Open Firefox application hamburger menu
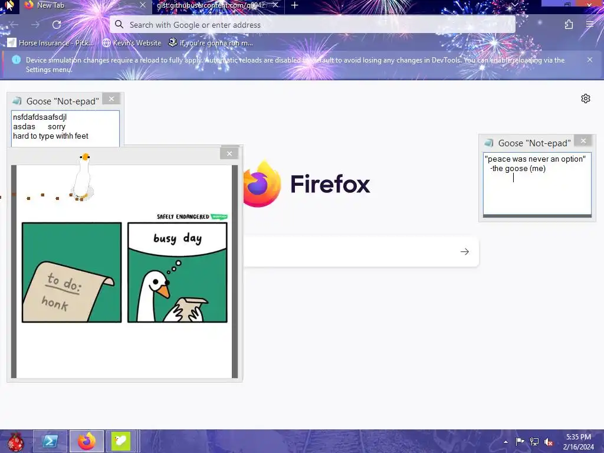 pyautogui.click(x=590, y=25)
